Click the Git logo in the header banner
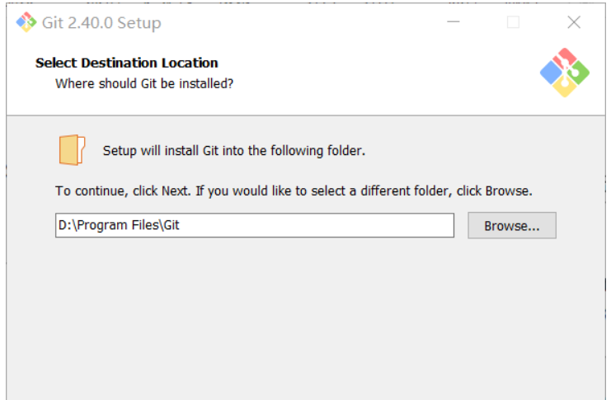The image size is (611, 400). point(565,73)
